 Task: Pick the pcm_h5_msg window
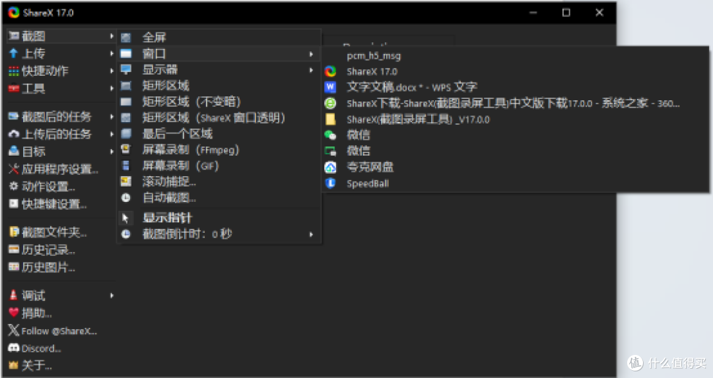click(x=515, y=56)
